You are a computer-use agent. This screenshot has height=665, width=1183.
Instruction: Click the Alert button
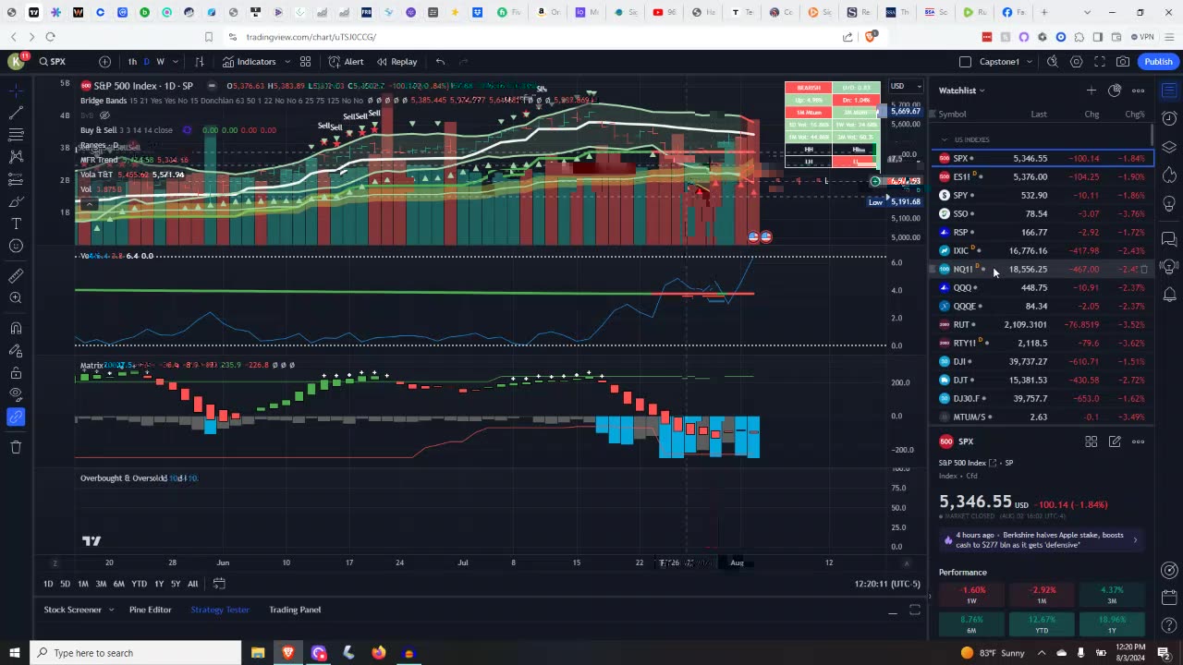(x=347, y=62)
